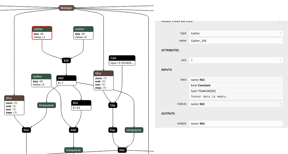Select the Mul node with B = 0.5

coord(81,105)
